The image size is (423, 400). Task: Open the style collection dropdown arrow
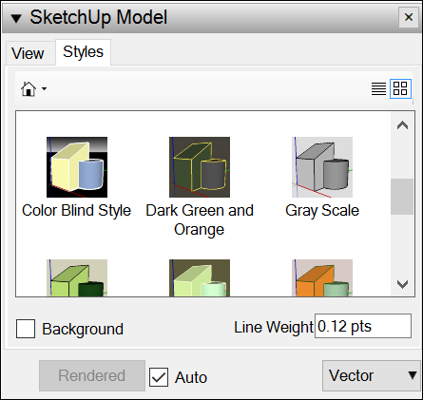tap(44, 88)
